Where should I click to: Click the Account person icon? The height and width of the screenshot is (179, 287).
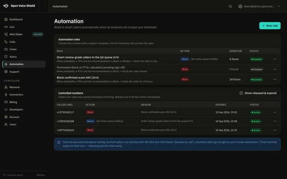[x=6, y=117]
